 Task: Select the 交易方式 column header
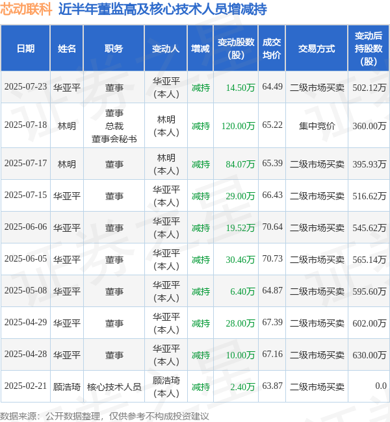[x=317, y=49]
